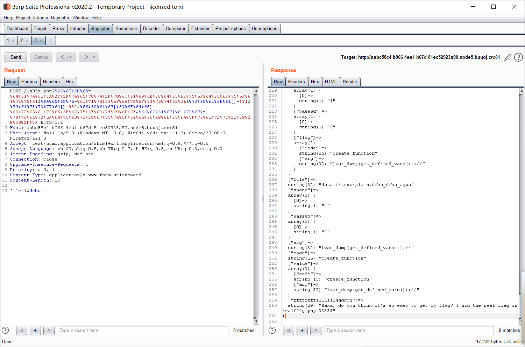Click request pane scroll down arrow
Screen dimensions: 525x347
256,321
